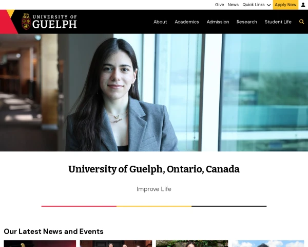Open the fourth news card with sky image

coord(268,243)
